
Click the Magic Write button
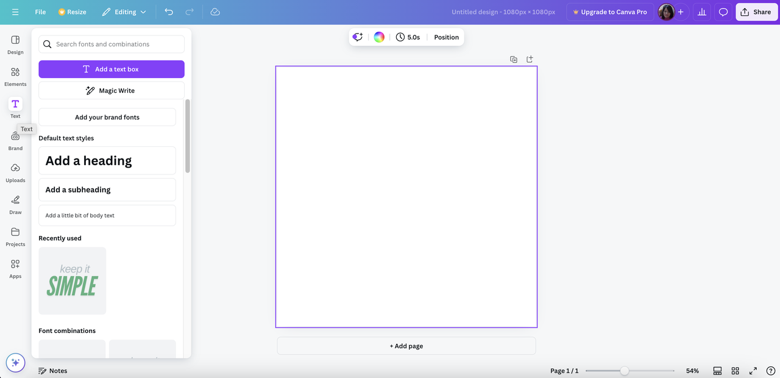tap(112, 90)
